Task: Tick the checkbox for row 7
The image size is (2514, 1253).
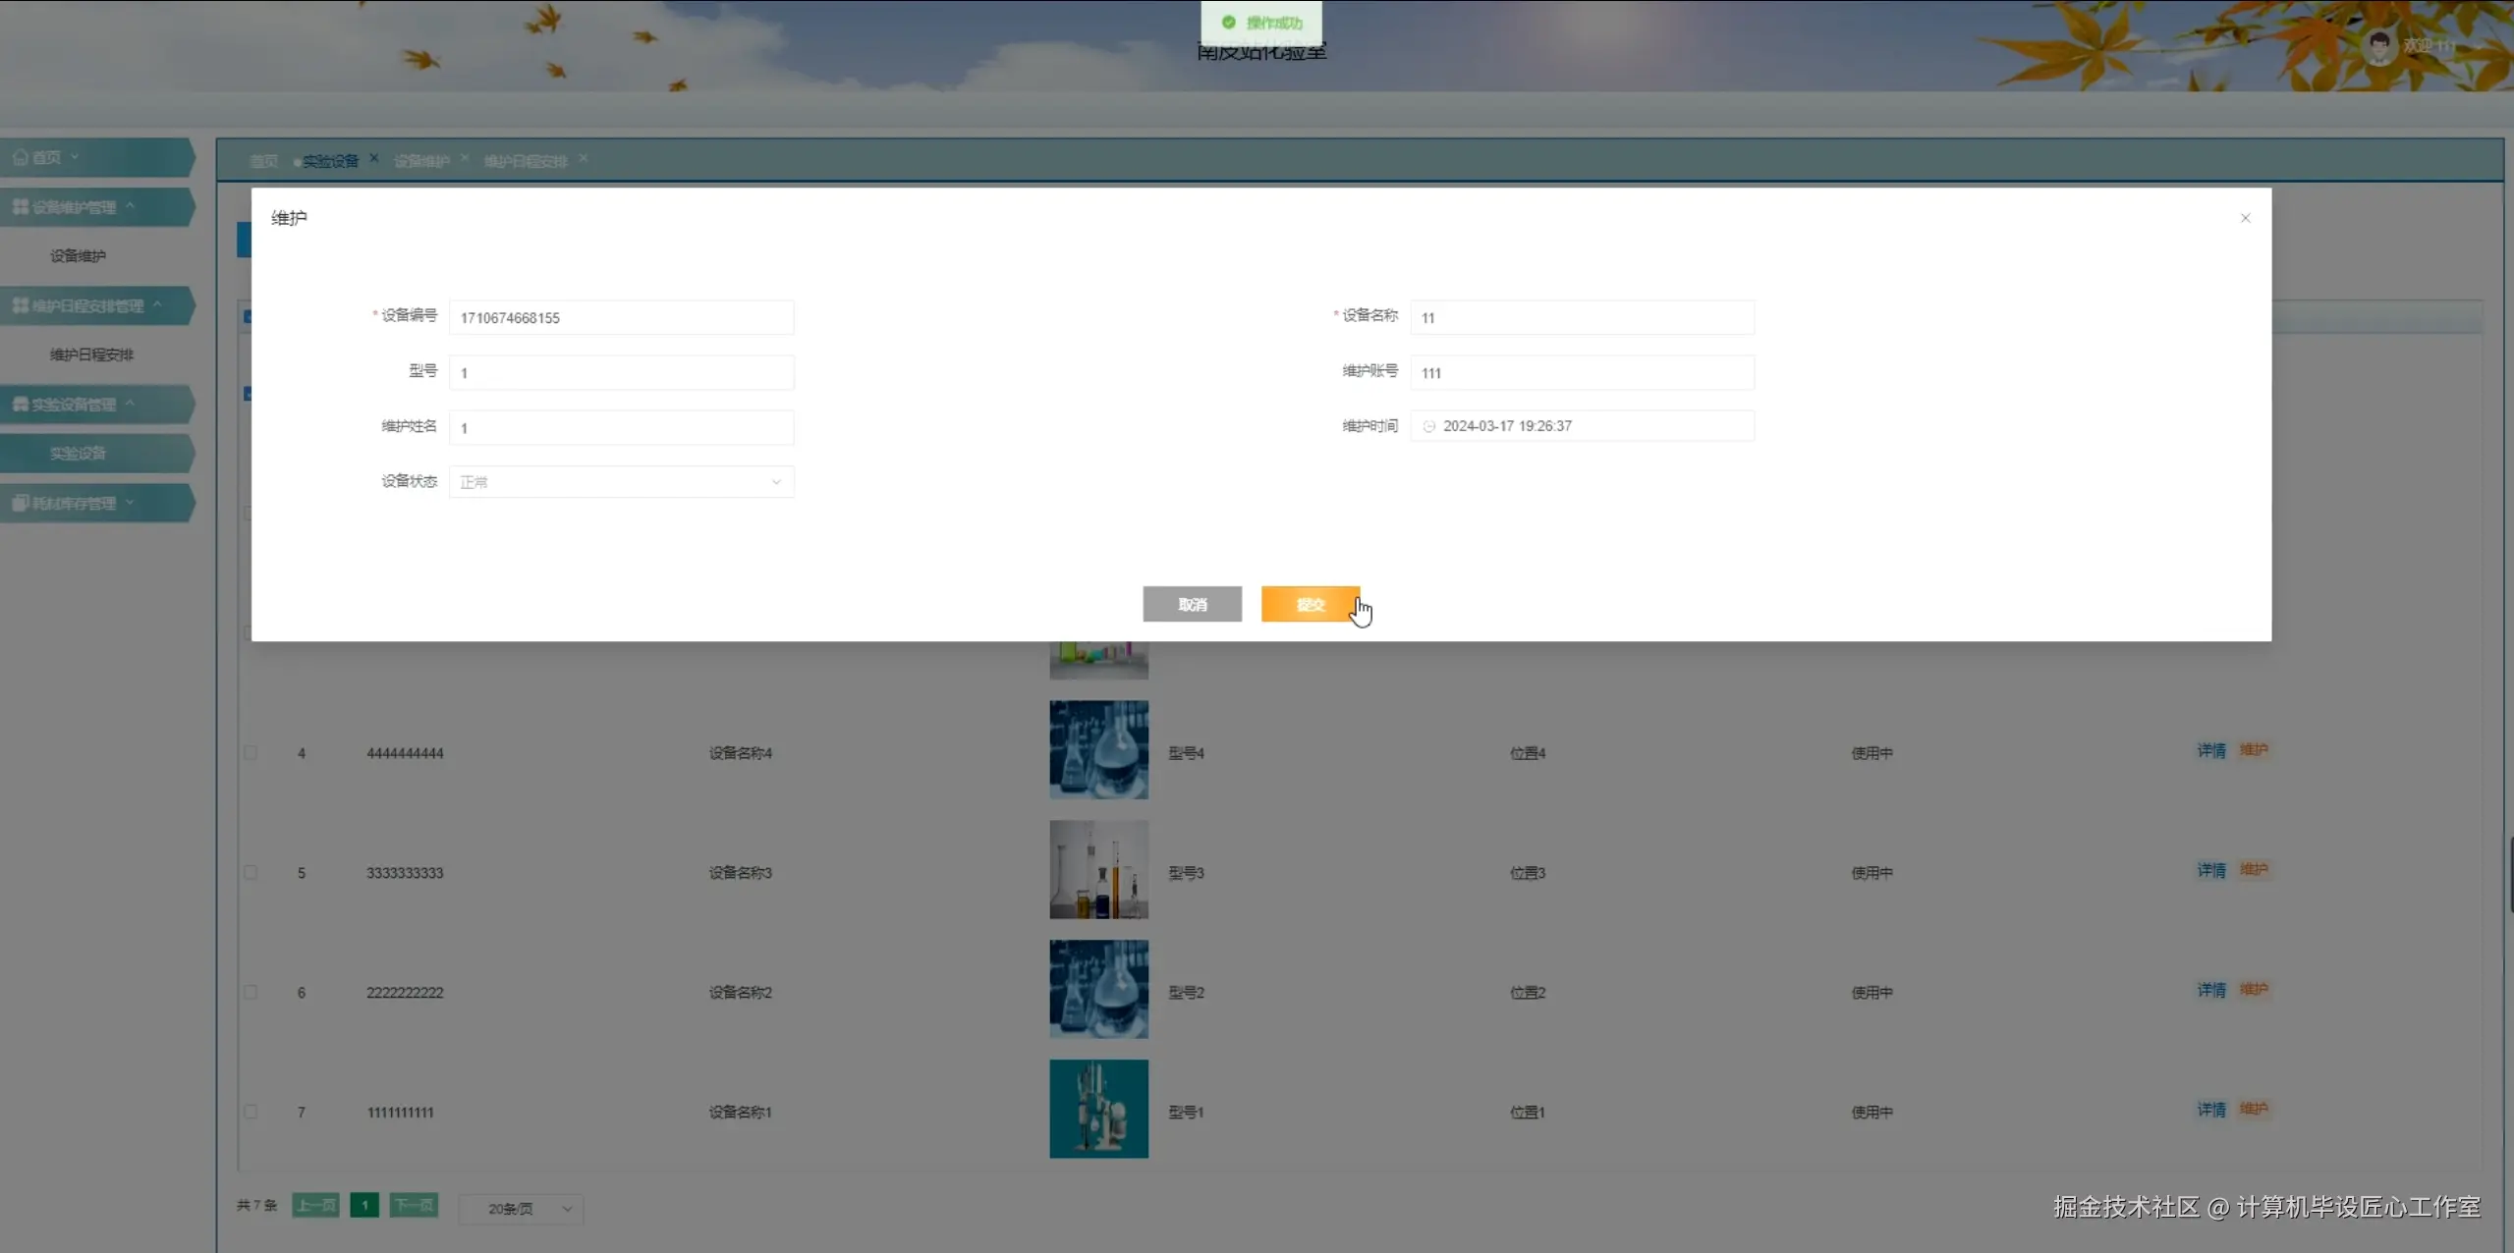Action: [251, 1112]
